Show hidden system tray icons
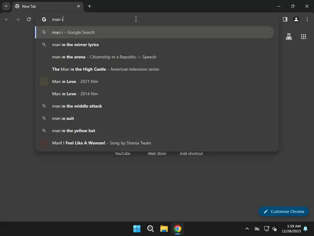The height and width of the screenshot is (236, 314). [247, 229]
